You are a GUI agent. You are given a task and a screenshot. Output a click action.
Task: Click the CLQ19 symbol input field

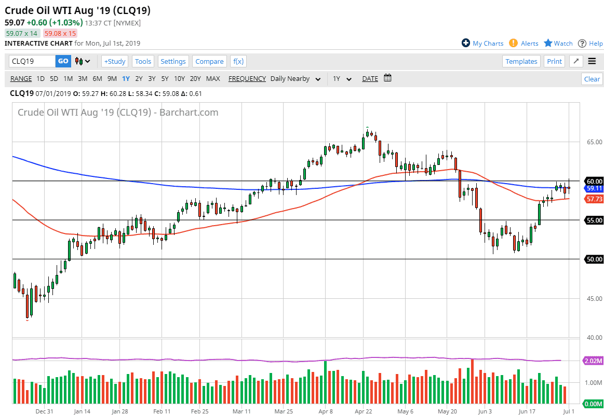(32, 61)
